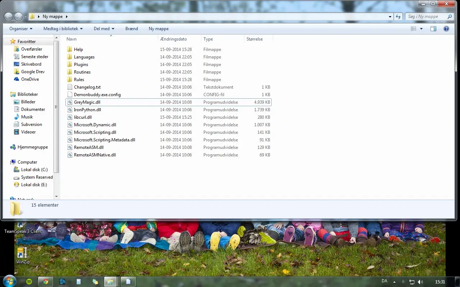
Task: Open the Plugins folder
Action: (x=81, y=65)
